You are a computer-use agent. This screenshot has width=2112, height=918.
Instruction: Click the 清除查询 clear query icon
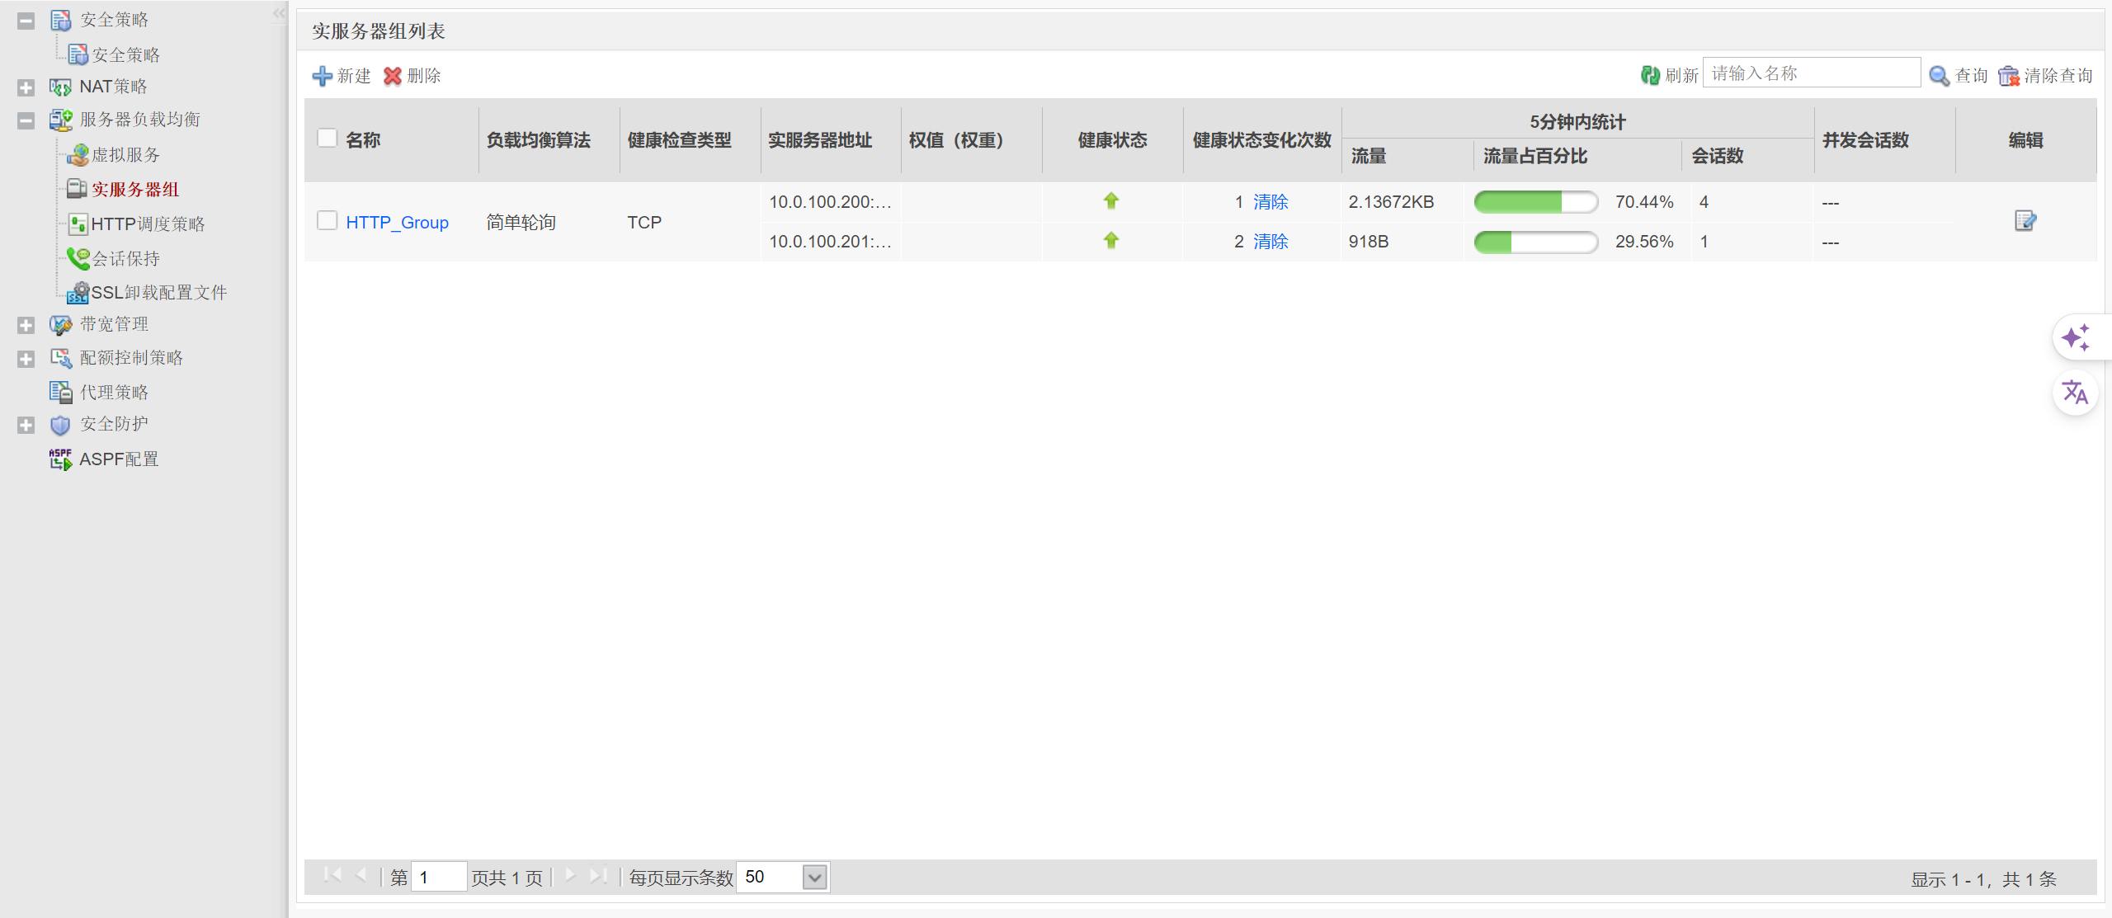(x=2008, y=76)
